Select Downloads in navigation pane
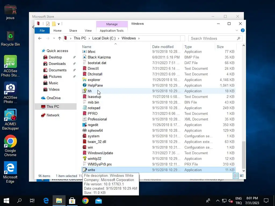275x206 pixels. [57, 64]
